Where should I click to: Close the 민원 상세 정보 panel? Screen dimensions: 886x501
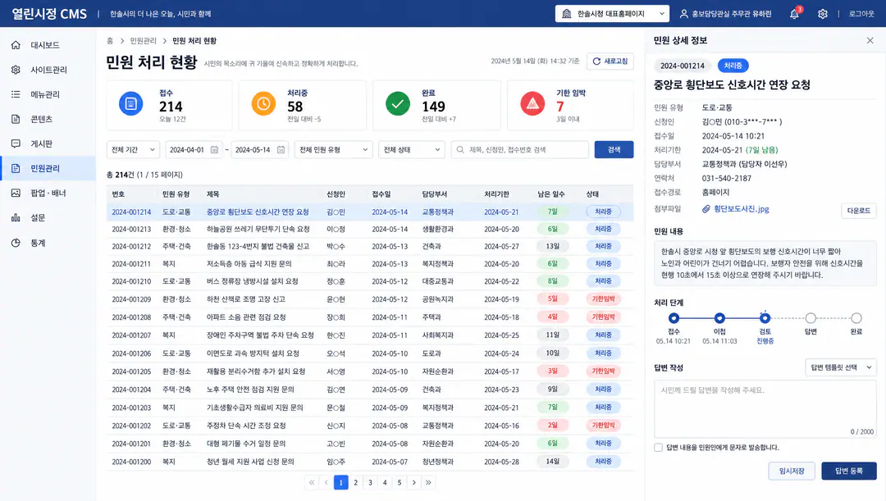click(870, 41)
